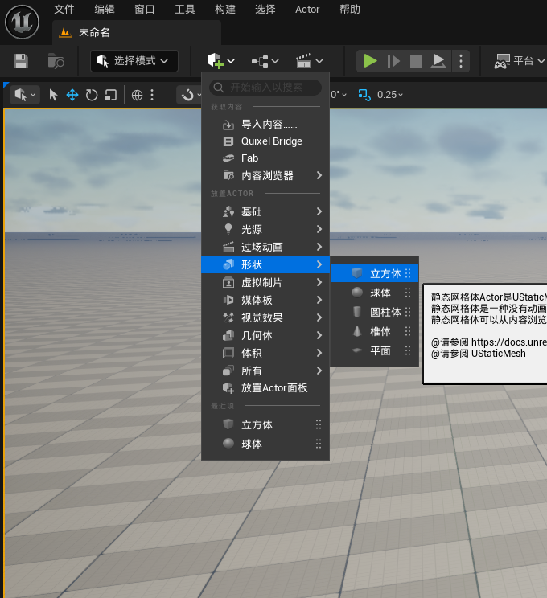Image resolution: width=547 pixels, height=598 pixels.
Task: Click the Stop simulation button
Action: [x=416, y=61]
